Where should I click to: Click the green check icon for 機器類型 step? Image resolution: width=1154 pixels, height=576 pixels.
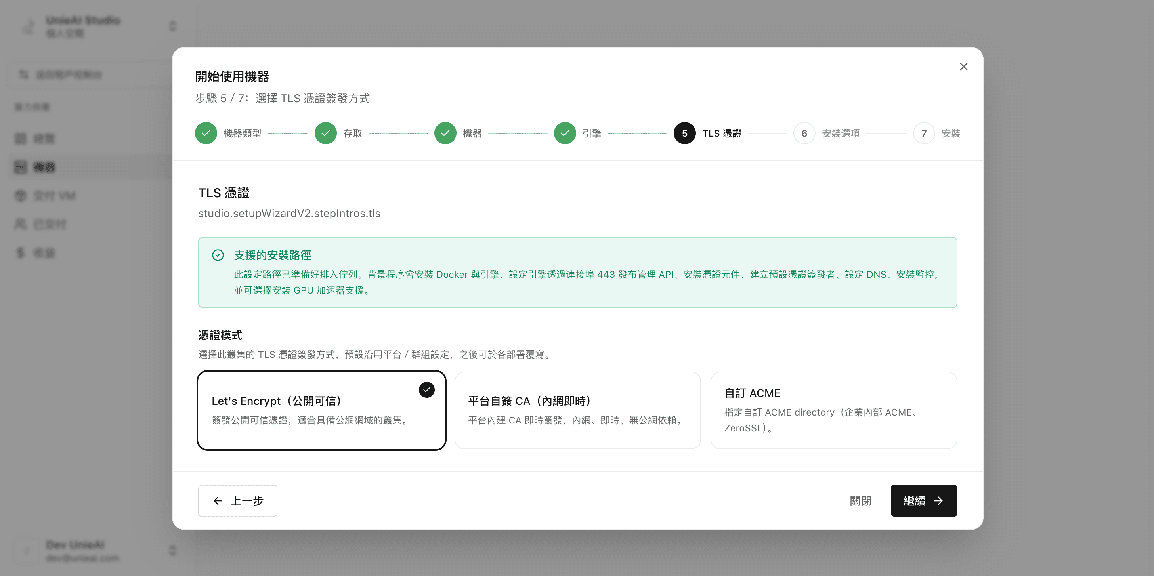click(x=206, y=133)
